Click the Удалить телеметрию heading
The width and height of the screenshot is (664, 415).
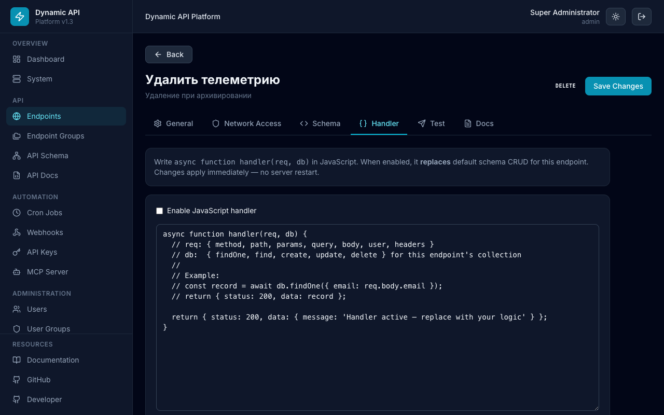213,79
